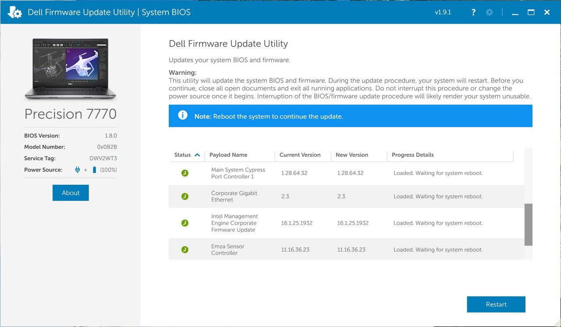Restart the system to continue update

496,304
